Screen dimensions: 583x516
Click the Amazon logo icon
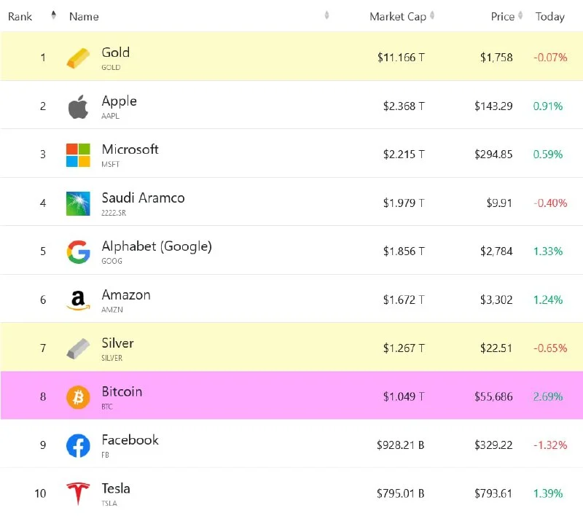78,300
